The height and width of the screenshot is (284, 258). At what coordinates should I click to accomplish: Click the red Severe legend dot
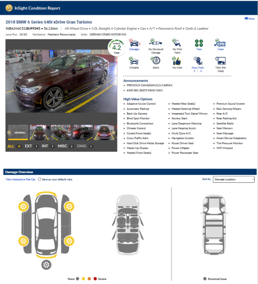coord(95,279)
